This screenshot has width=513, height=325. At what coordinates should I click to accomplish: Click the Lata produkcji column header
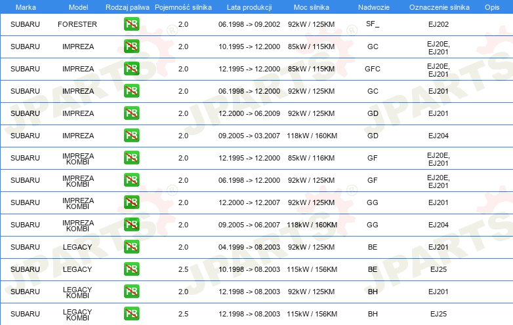(249, 7)
